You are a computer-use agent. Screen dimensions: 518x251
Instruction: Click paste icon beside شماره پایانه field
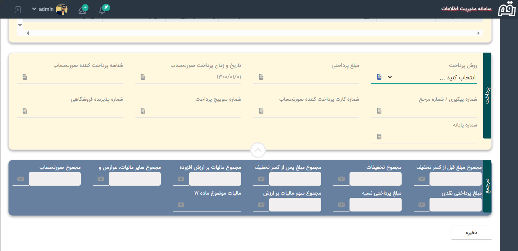[x=379, y=136]
